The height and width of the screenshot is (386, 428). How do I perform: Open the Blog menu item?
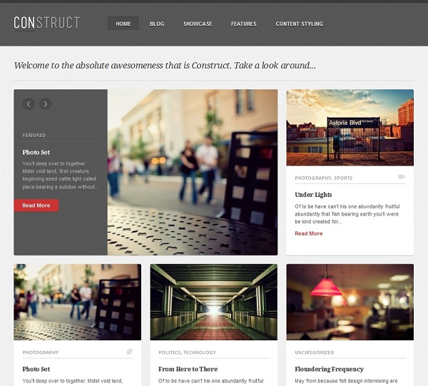[x=157, y=24]
